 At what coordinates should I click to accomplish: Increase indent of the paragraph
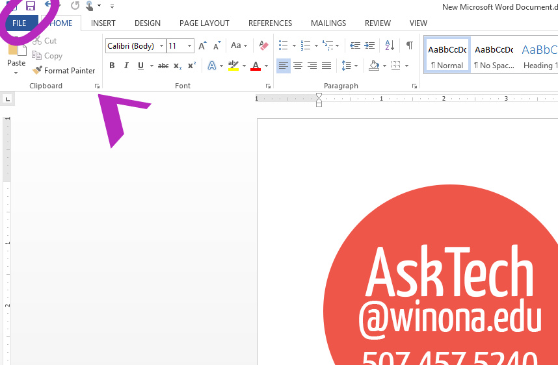pos(370,45)
